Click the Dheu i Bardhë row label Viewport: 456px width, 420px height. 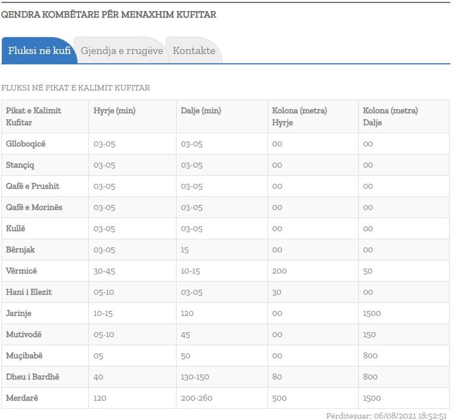coord(33,377)
